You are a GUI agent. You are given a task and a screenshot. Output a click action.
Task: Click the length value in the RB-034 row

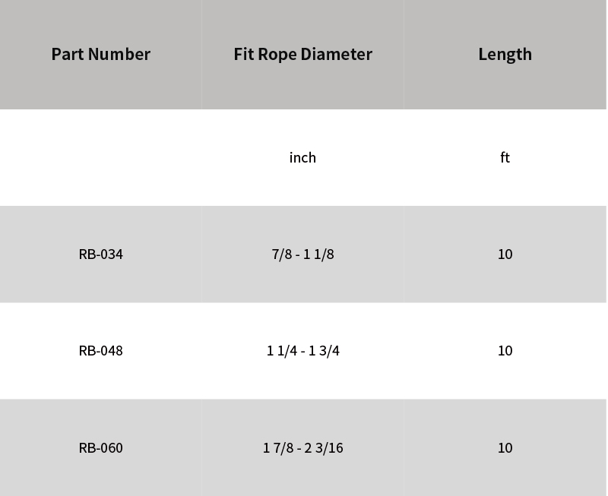[x=505, y=254]
